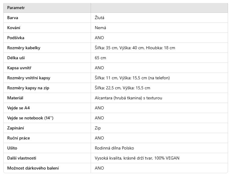The width and height of the screenshot is (239, 175).
Task: Select the Alcantara material description
Action: [x=129, y=98]
